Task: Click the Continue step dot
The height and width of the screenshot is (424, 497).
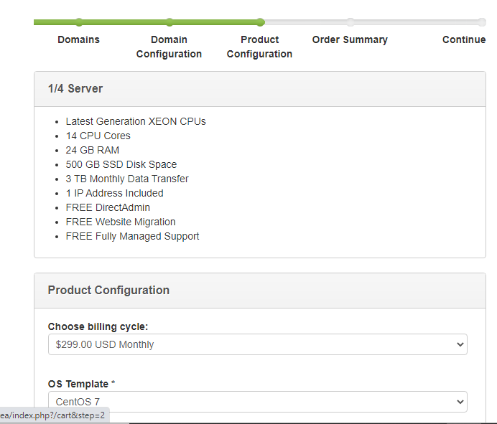Action: (482, 22)
